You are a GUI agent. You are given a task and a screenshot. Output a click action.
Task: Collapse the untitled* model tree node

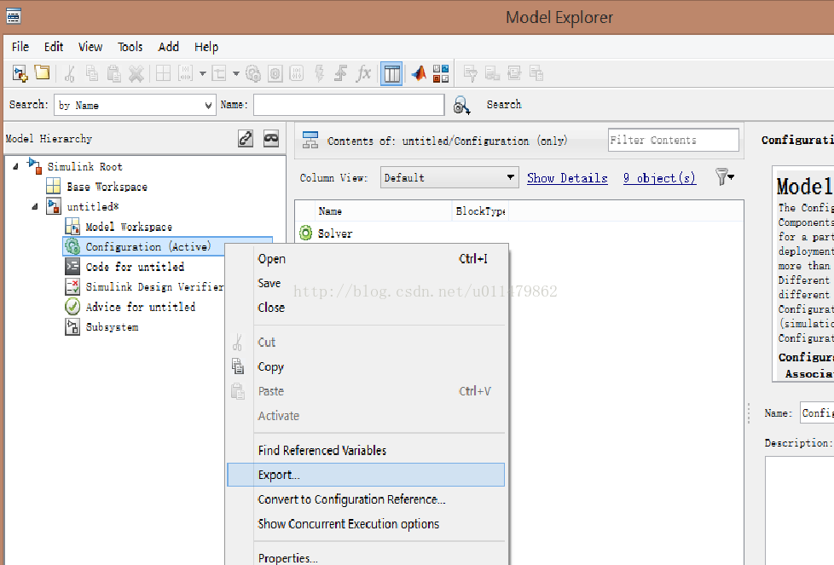(x=35, y=206)
